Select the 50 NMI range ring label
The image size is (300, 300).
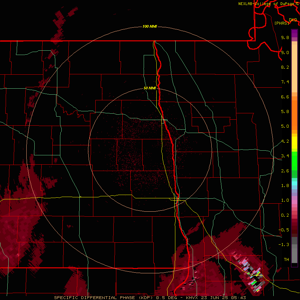click(150, 88)
